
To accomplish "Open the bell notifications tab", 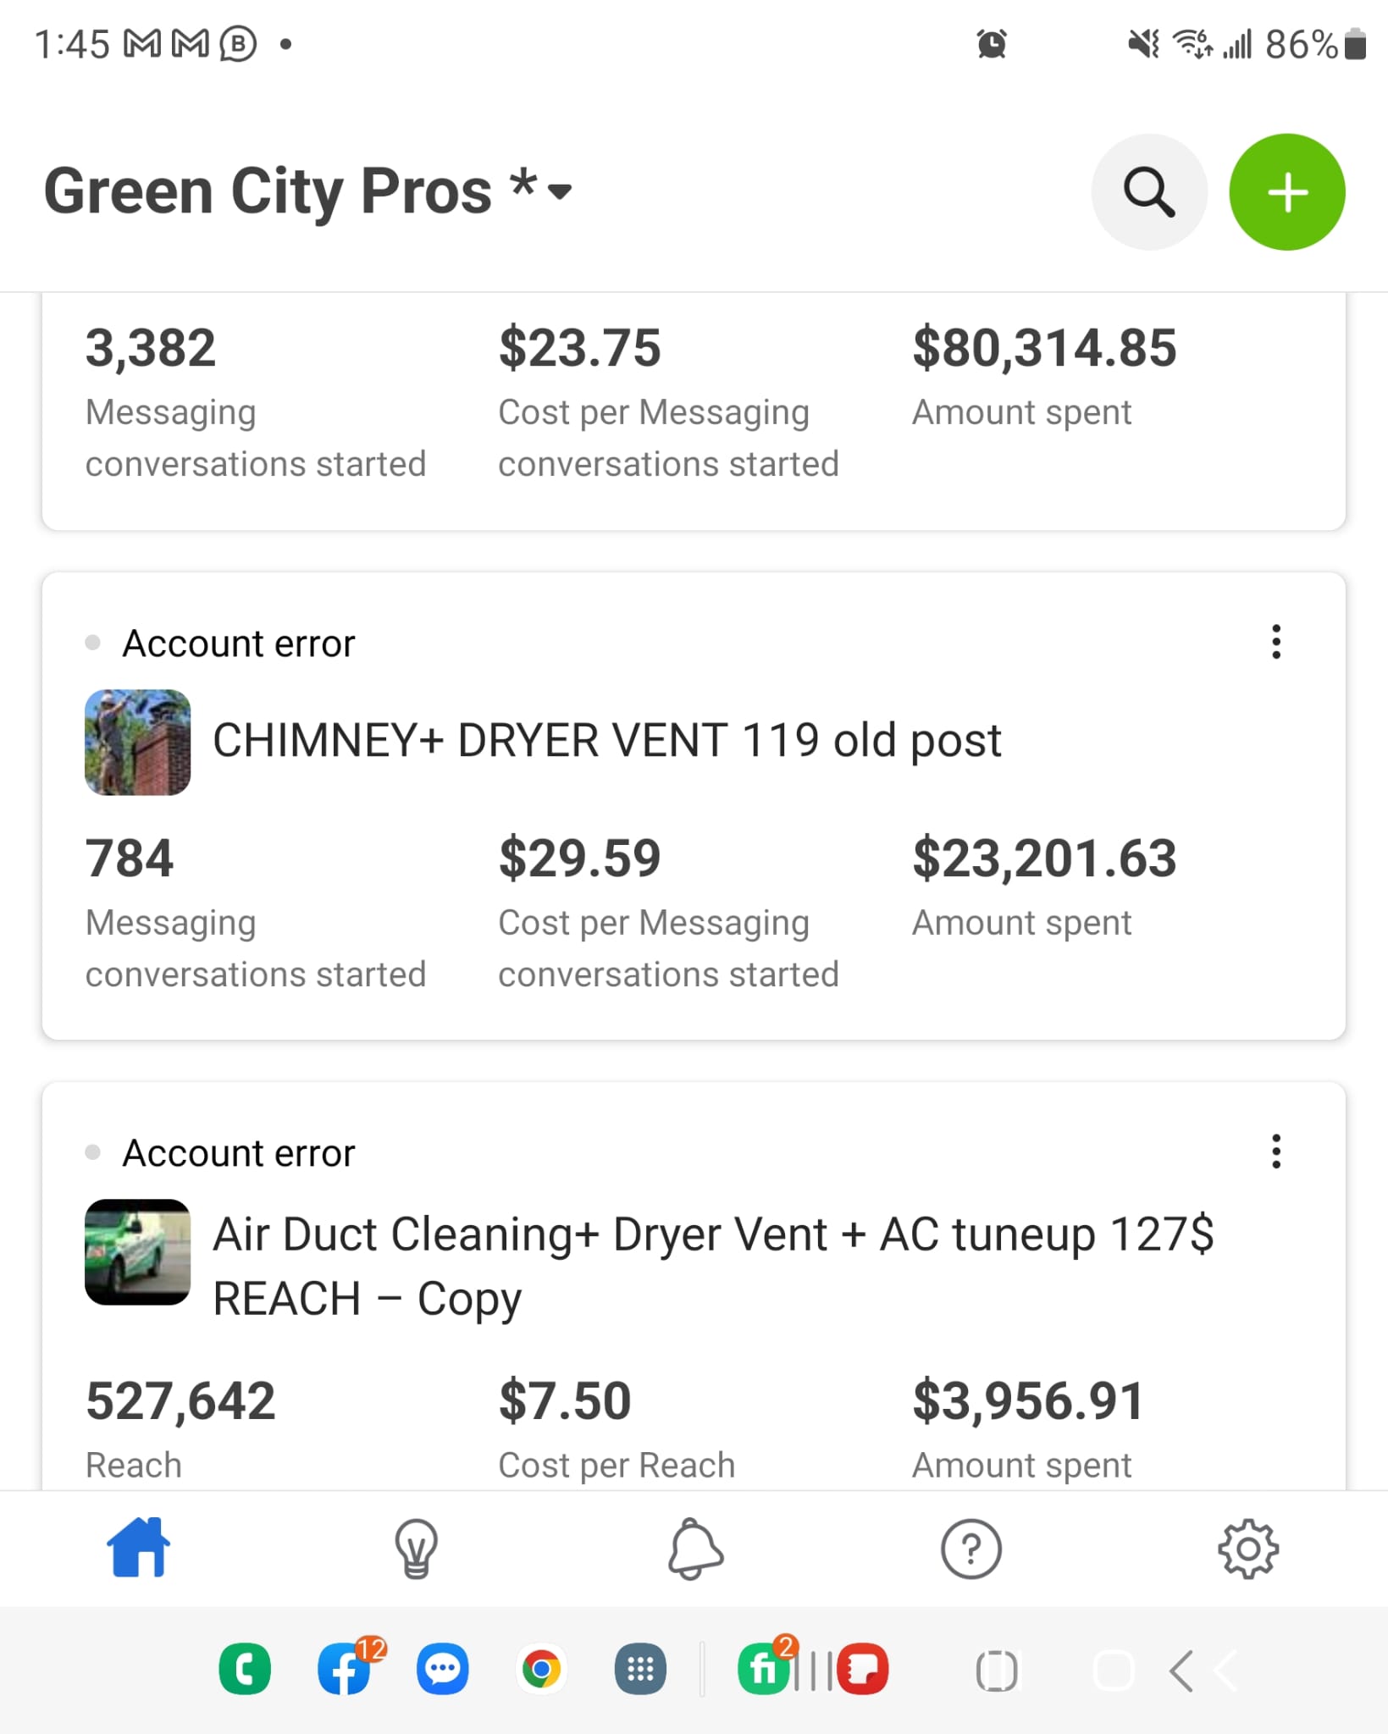I will pos(694,1548).
